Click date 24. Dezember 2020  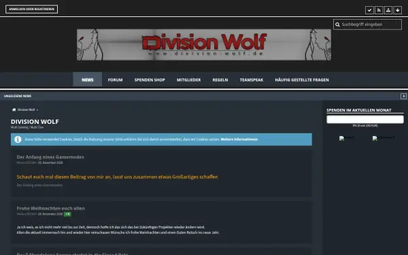(x=50, y=214)
